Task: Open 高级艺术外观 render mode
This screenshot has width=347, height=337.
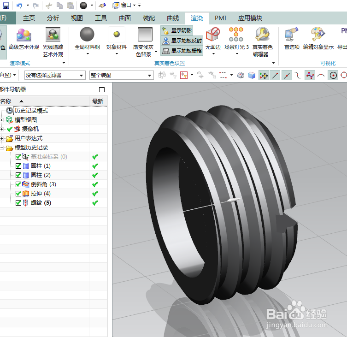Action: tap(24, 38)
